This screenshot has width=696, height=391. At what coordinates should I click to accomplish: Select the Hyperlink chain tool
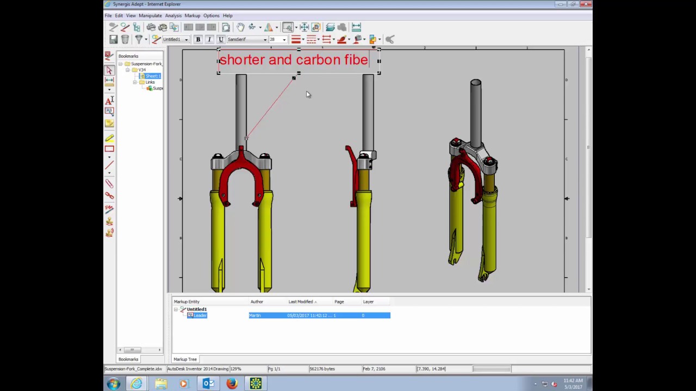coord(109,195)
